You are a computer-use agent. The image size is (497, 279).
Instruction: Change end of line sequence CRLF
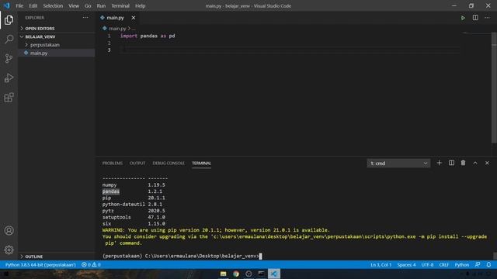click(x=443, y=265)
